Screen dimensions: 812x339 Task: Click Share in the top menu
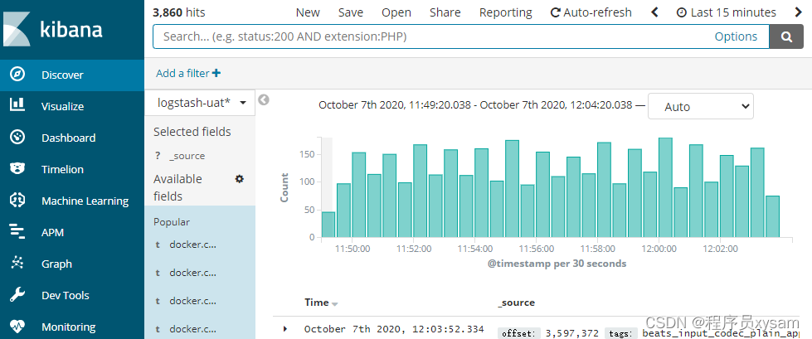point(445,12)
